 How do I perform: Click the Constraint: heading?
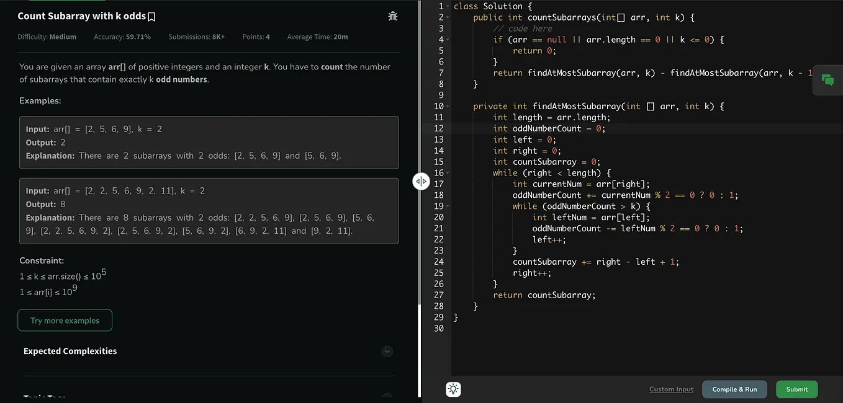click(42, 261)
